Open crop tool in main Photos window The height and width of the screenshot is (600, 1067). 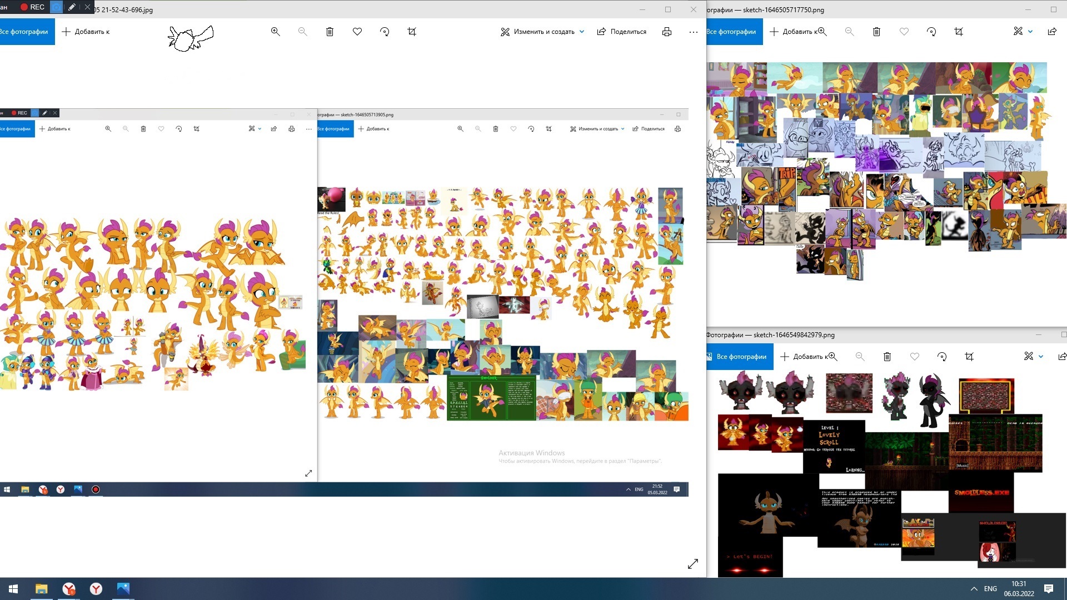(412, 32)
